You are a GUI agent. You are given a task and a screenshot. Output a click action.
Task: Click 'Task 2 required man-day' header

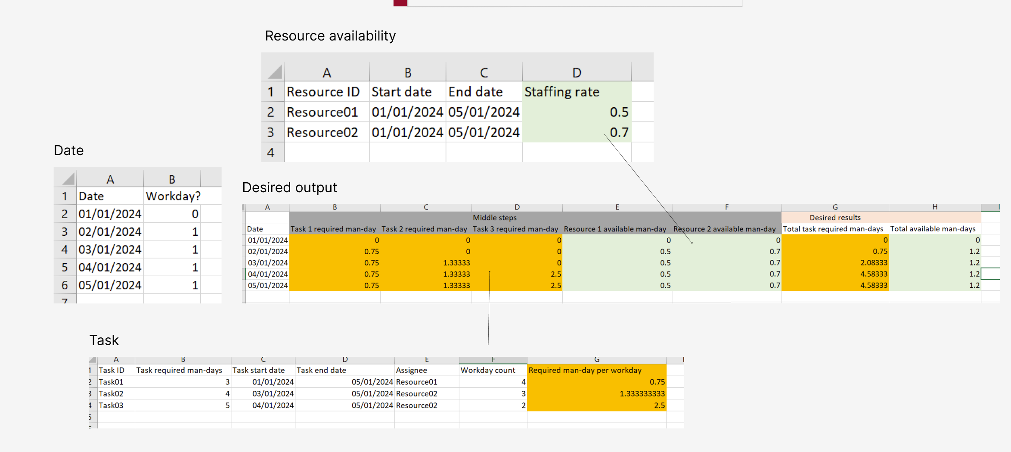tap(425, 229)
